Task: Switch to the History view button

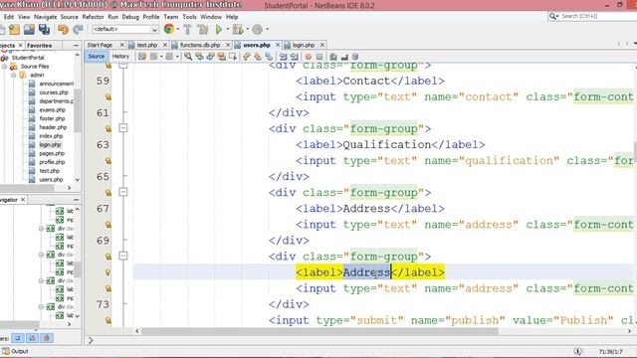Action: [120, 57]
